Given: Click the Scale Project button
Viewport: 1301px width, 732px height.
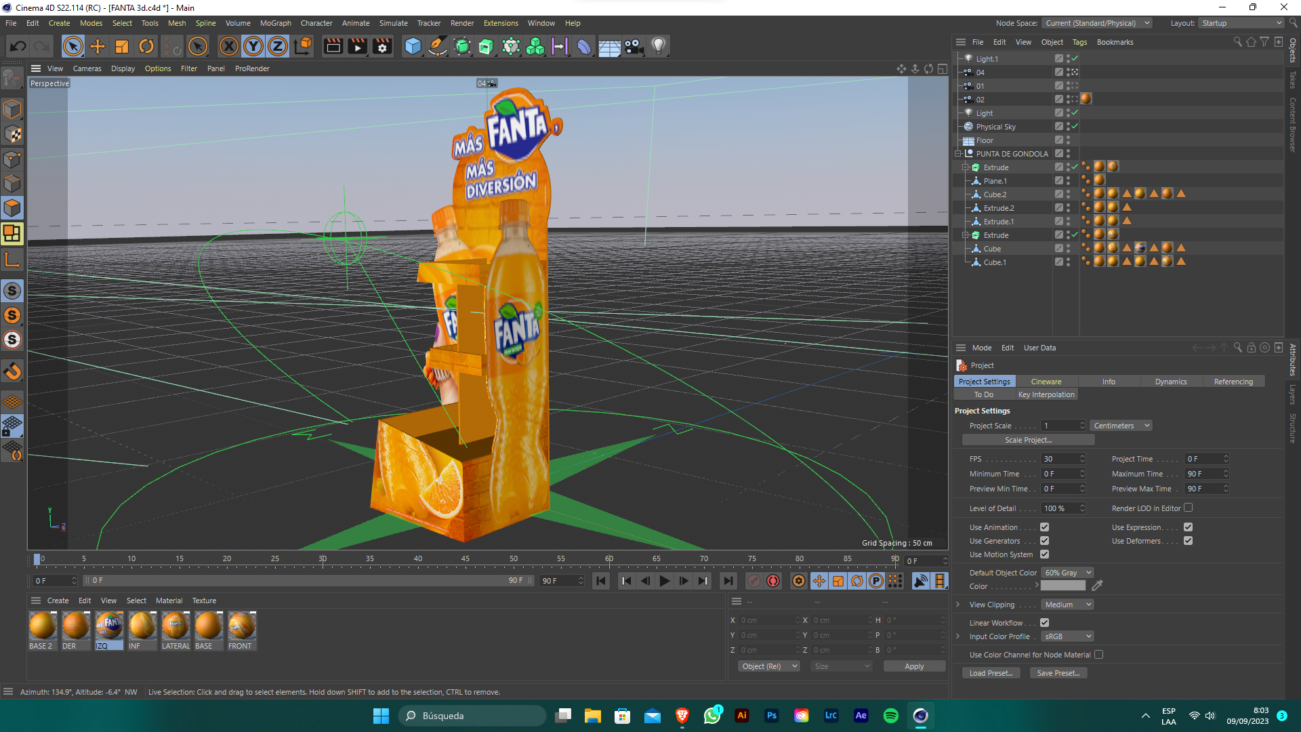Looking at the screenshot, I should click(x=1028, y=440).
